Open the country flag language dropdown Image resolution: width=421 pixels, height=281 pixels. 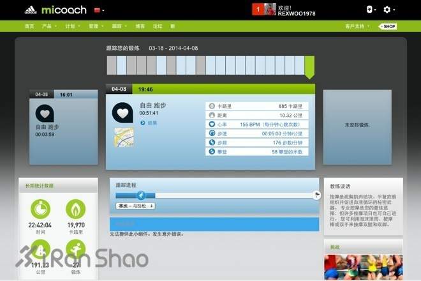99,10
